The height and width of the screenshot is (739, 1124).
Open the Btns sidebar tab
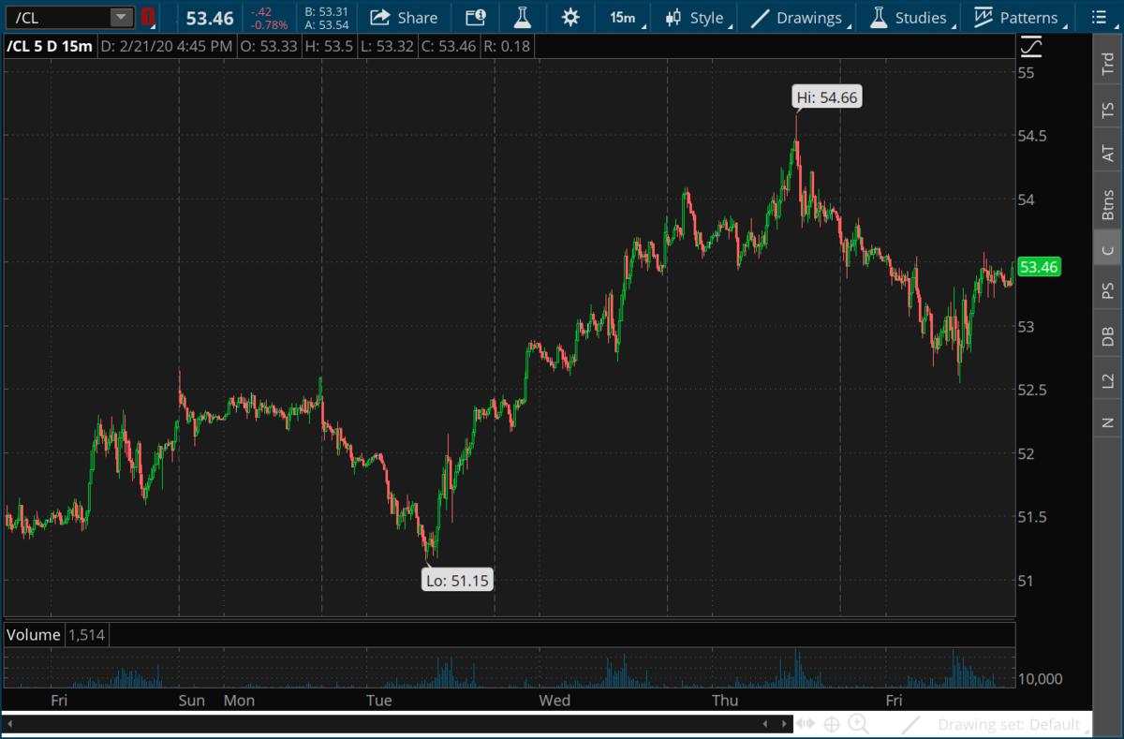pyautogui.click(x=1107, y=204)
